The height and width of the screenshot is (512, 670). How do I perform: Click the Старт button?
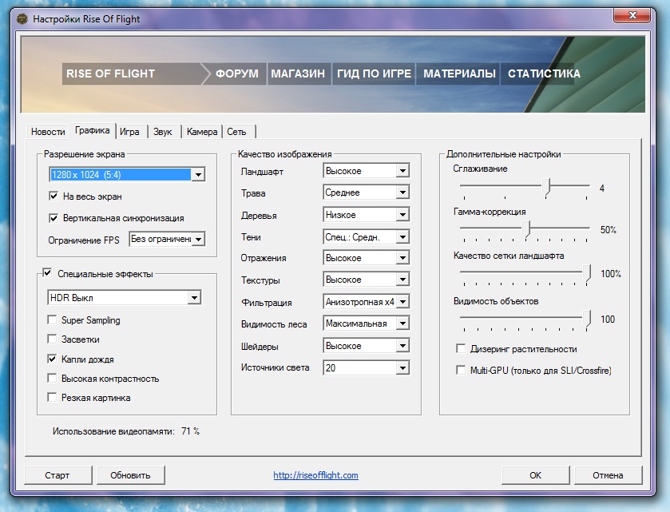57,475
